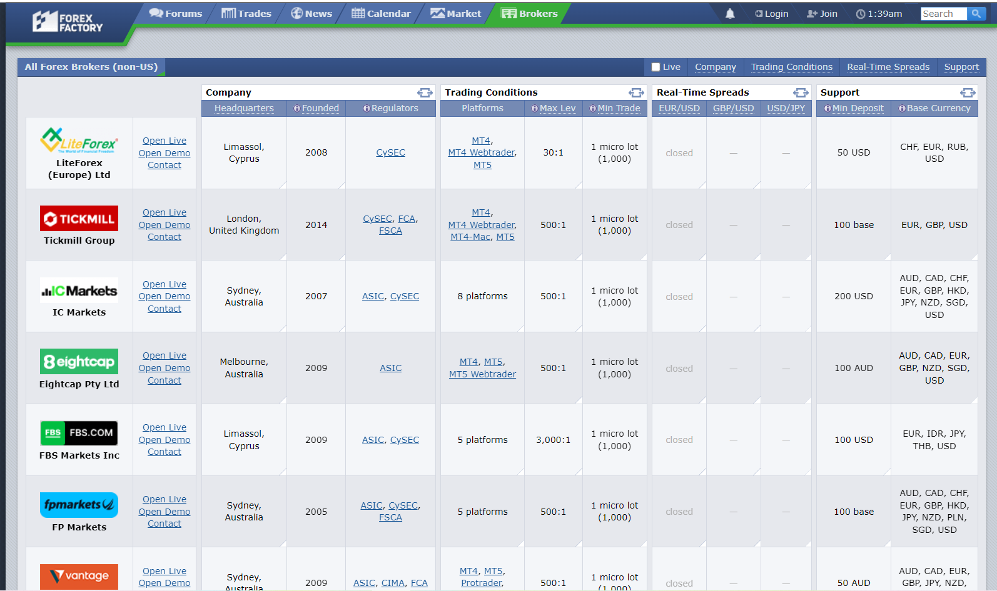
Task: Expand the Company column group
Action: pos(425,92)
